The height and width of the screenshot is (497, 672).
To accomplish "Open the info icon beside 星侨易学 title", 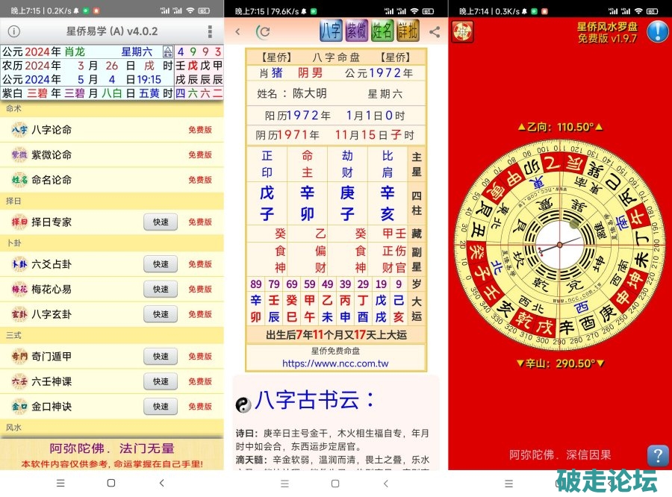I will [13, 32].
